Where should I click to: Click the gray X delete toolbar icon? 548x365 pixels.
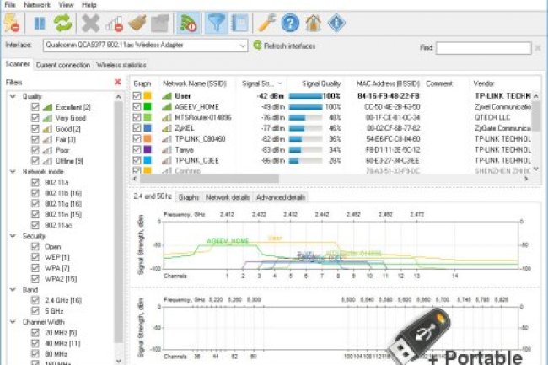(x=90, y=24)
